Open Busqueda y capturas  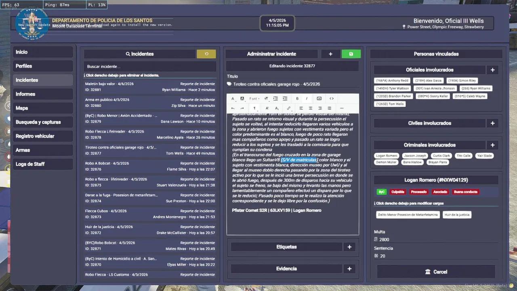pos(43,122)
